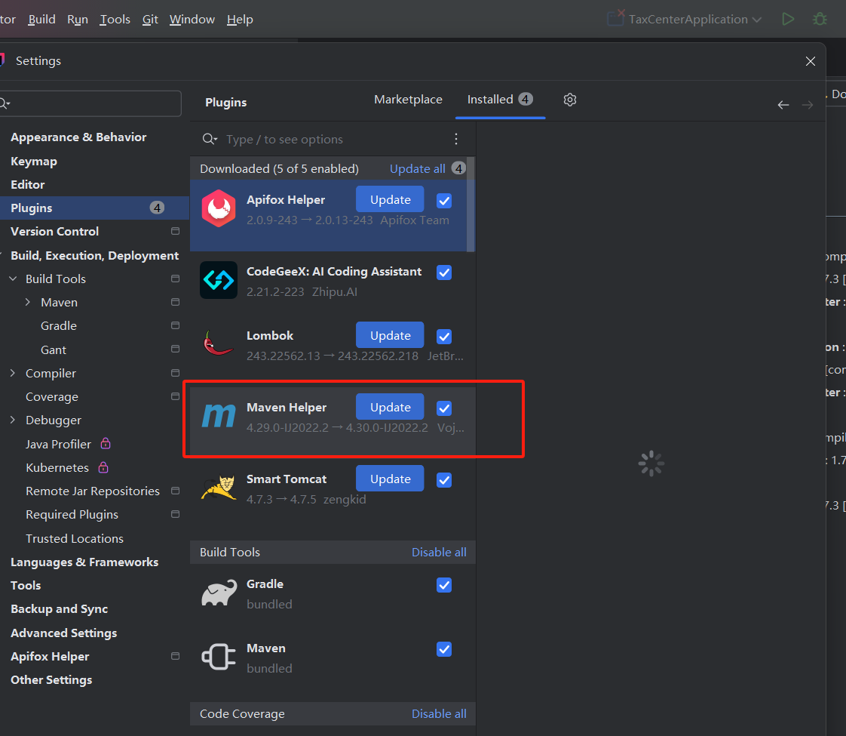
Task: Click the bundled Maven plugin icon
Action: point(219,657)
